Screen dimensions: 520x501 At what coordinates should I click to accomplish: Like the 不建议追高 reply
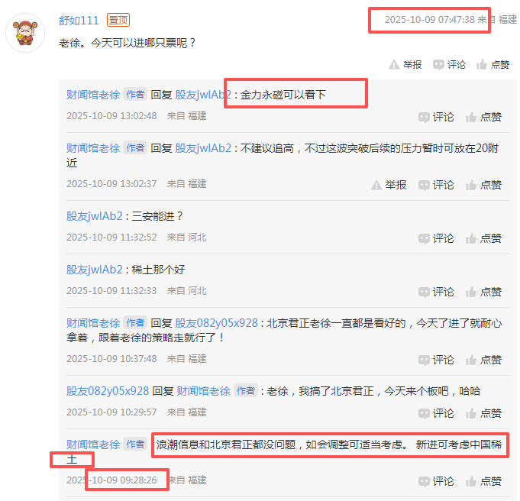click(483, 185)
